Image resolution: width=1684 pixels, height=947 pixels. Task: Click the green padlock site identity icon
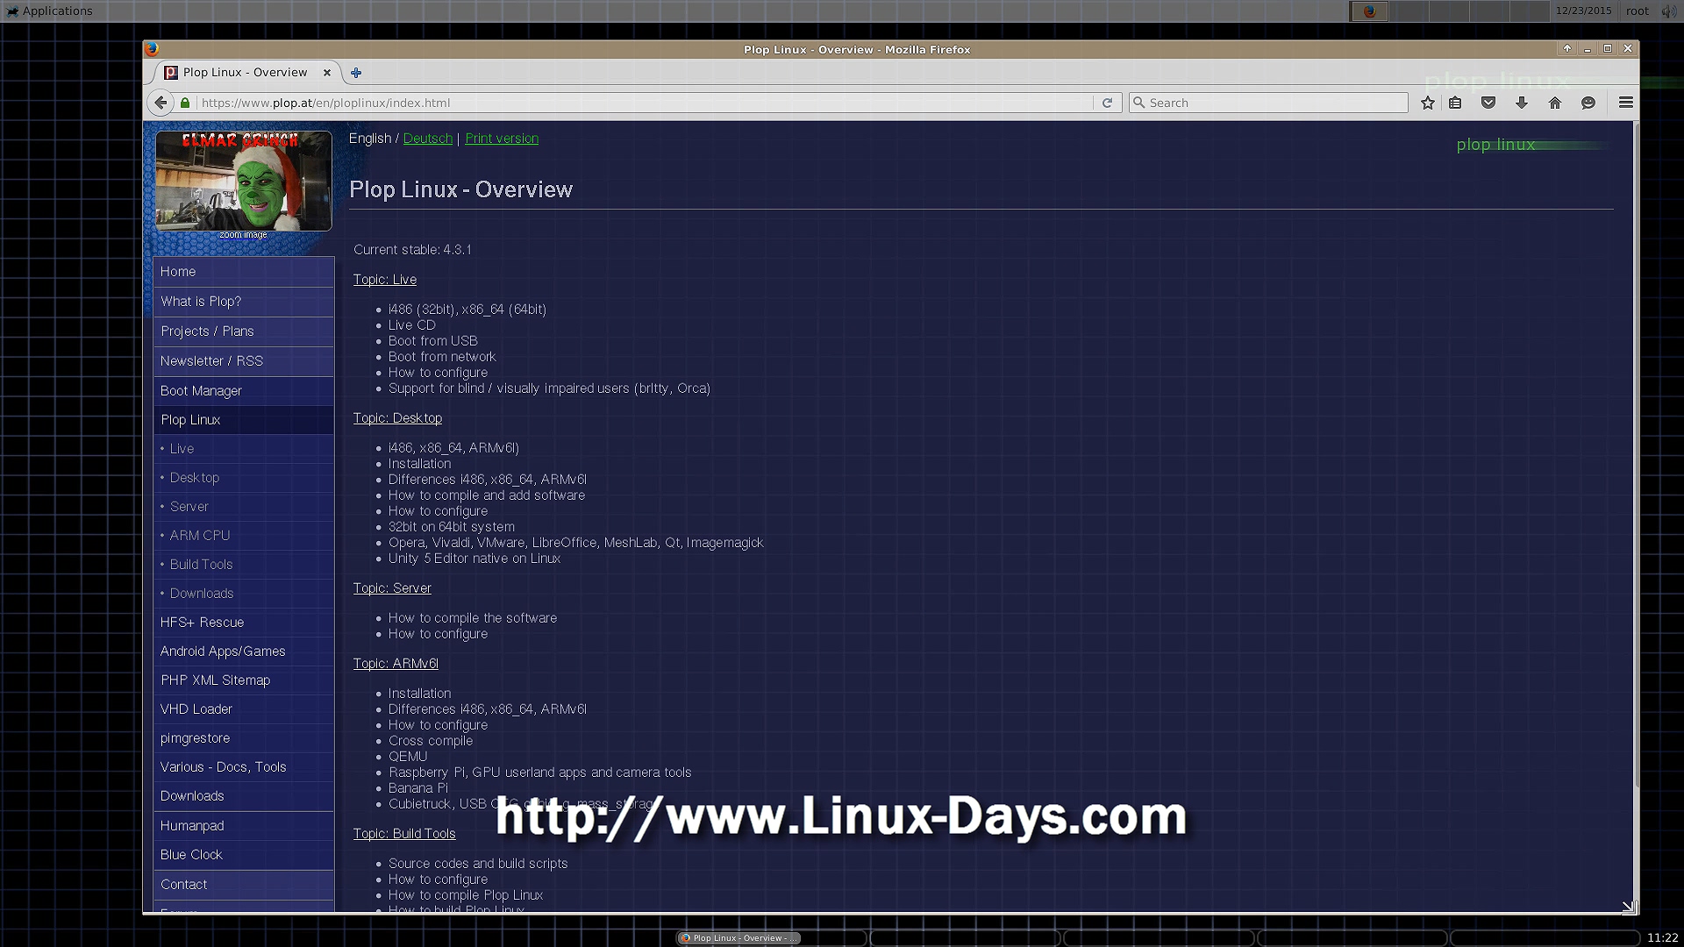185,103
